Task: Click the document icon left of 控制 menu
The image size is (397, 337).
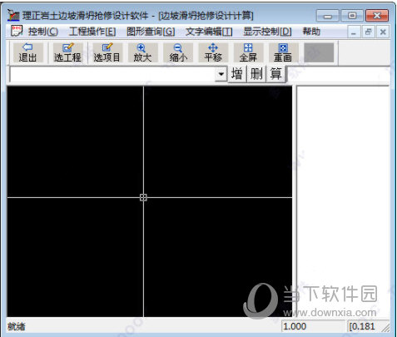Action: pos(17,31)
